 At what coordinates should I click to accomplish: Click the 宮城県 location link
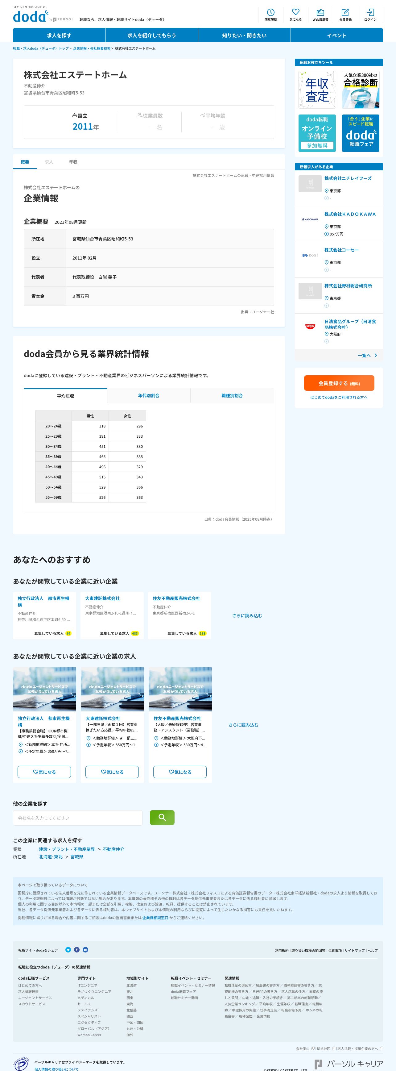point(77,856)
